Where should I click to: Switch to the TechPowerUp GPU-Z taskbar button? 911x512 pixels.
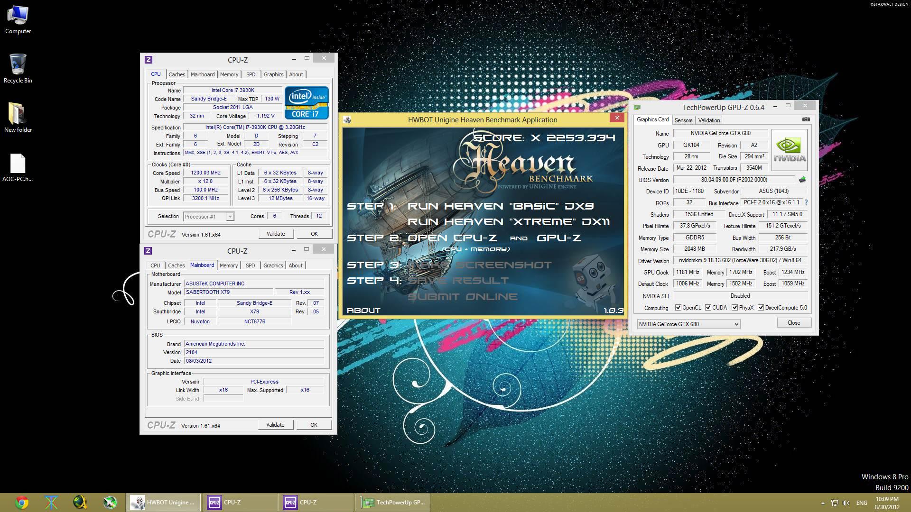(393, 503)
